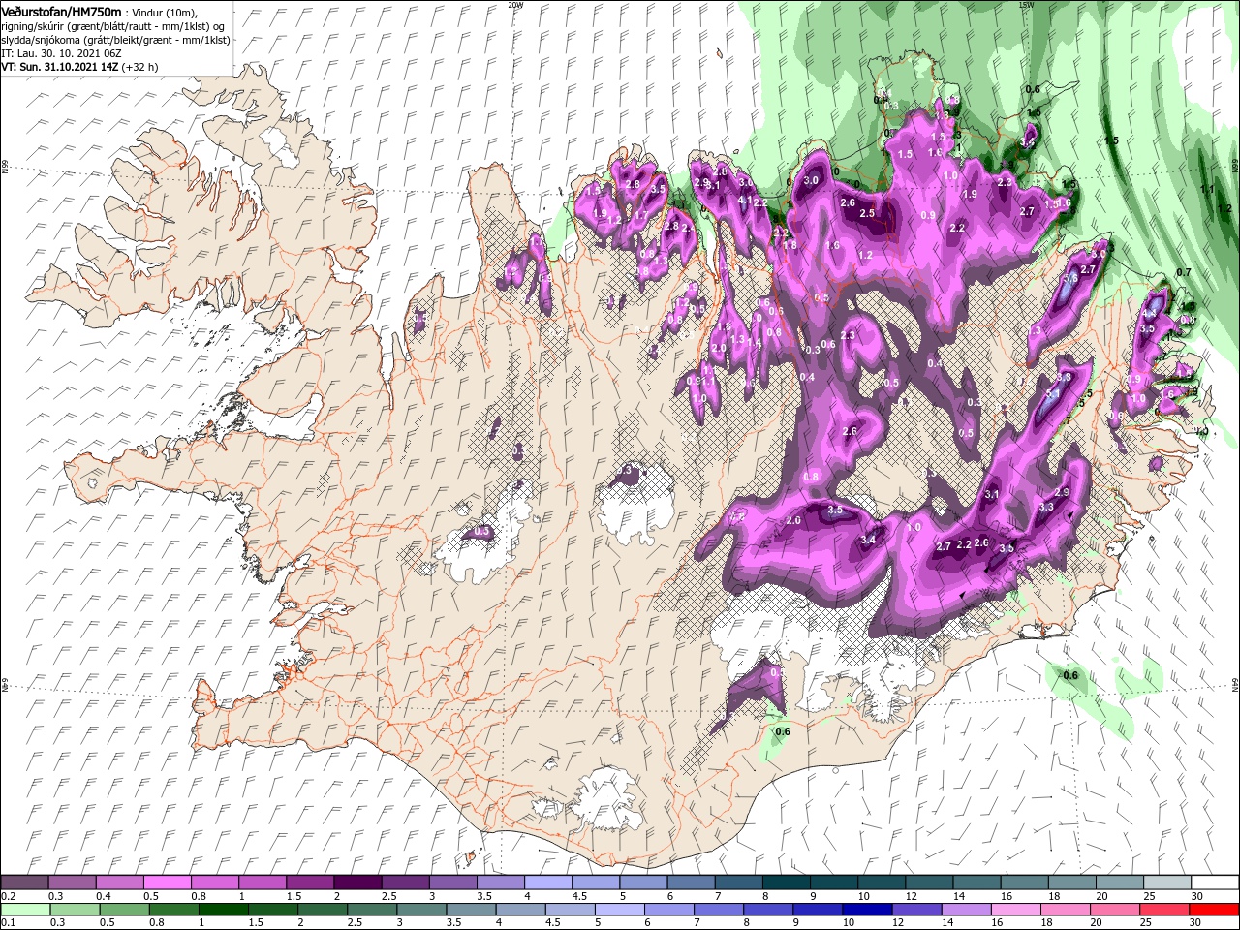The image size is (1240, 930).
Task: Click the bright red swatch after 30 in lower legend
Action: coord(1215,910)
